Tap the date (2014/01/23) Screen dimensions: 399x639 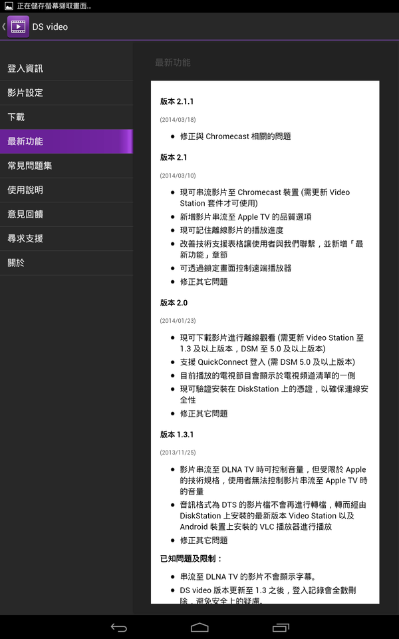click(x=178, y=321)
